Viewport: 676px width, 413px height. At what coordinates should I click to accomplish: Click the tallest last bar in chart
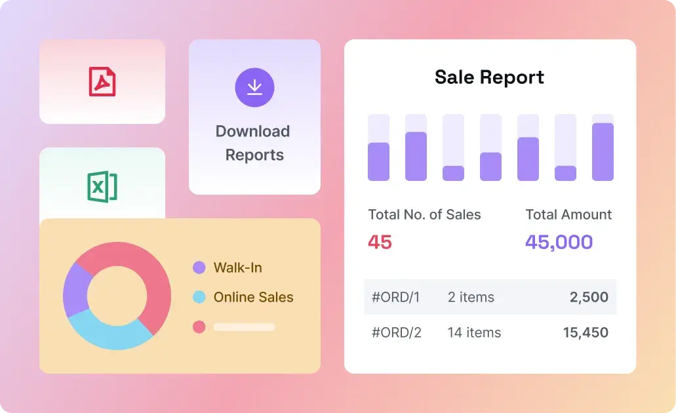click(603, 151)
